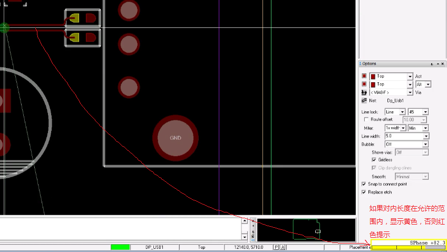Click the Net routing icon

pos(364,100)
